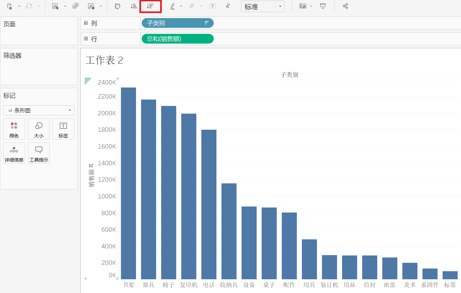The height and width of the screenshot is (293, 461).
Task: Click the 复印机 axis label
Action: (189, 285)
